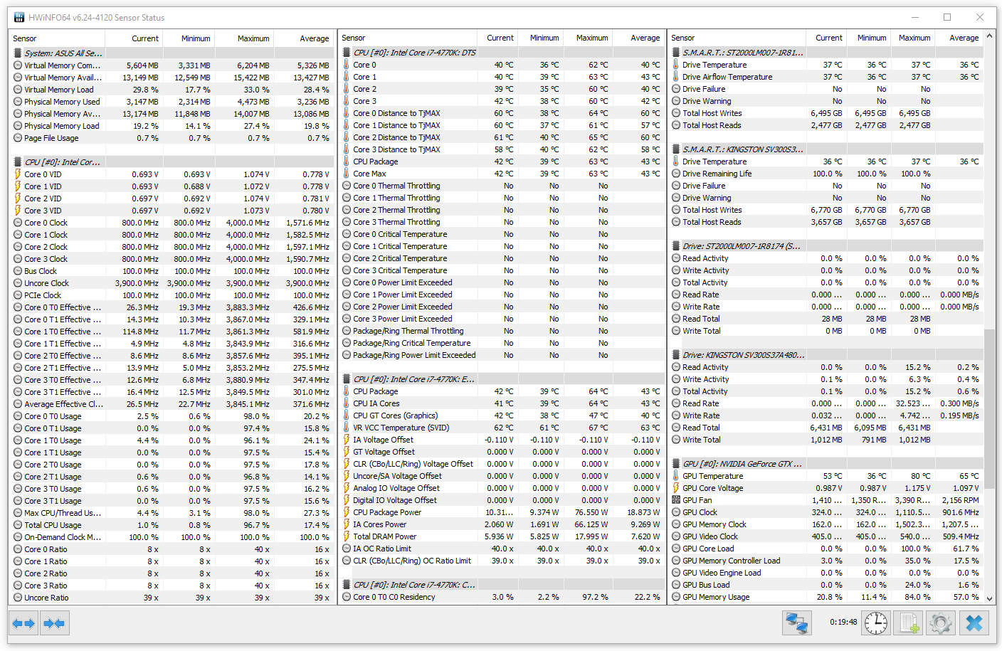Click the Sensor column header in middle panel
The width and height of the screenshot is (1002, 651).
pos(354,38)
